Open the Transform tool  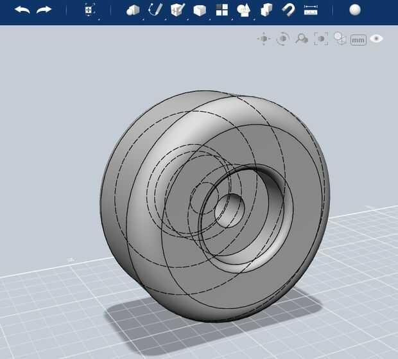click(89, 10)
